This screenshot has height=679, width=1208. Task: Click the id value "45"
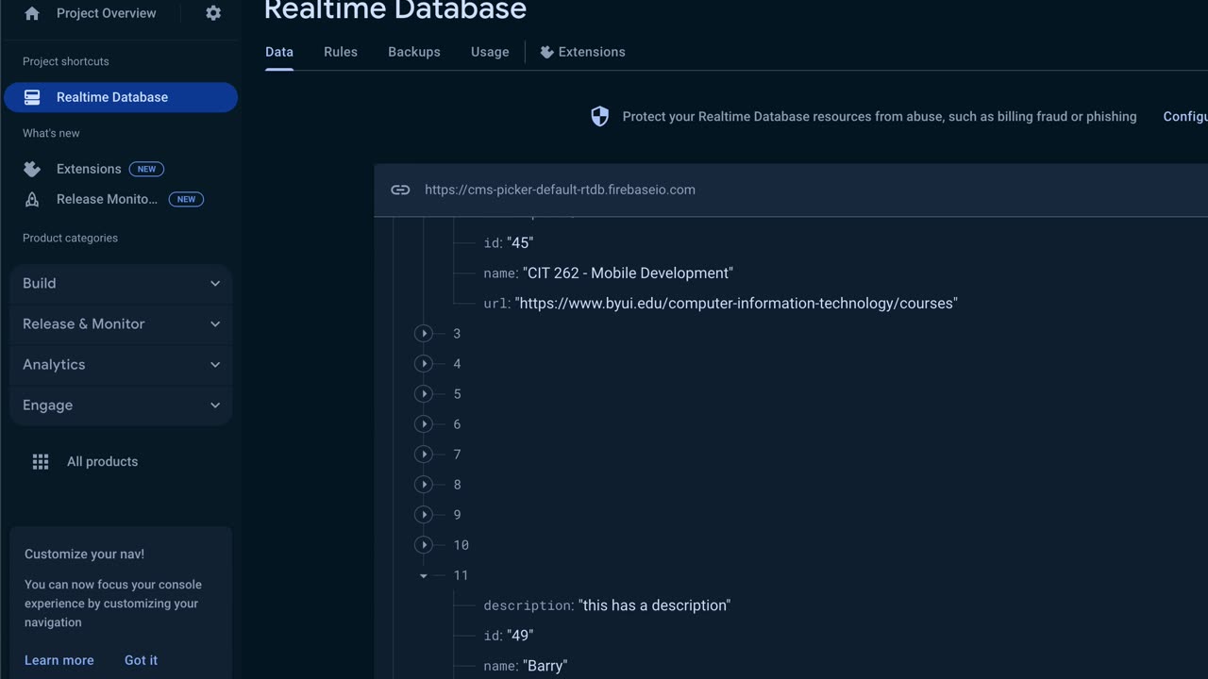point(520,242)
